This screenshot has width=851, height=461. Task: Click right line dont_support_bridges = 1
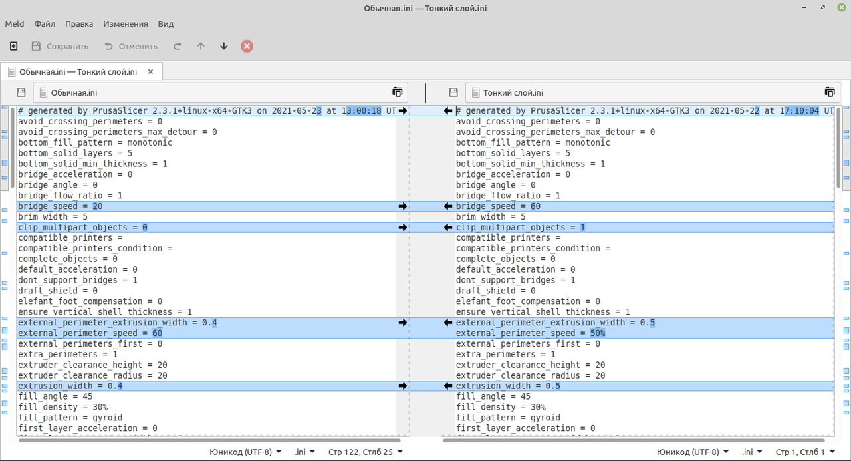click(x=516, y=281)
